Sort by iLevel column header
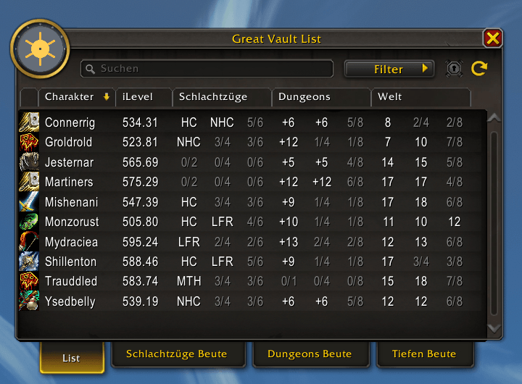Image resolution: width=522 pixels, height=384 pixels. [144, 97]
